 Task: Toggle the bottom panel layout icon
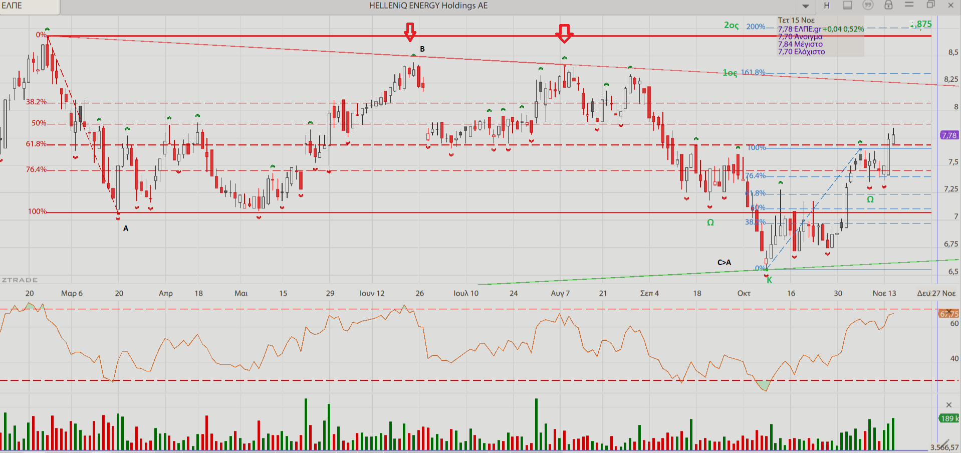(847, 5)
